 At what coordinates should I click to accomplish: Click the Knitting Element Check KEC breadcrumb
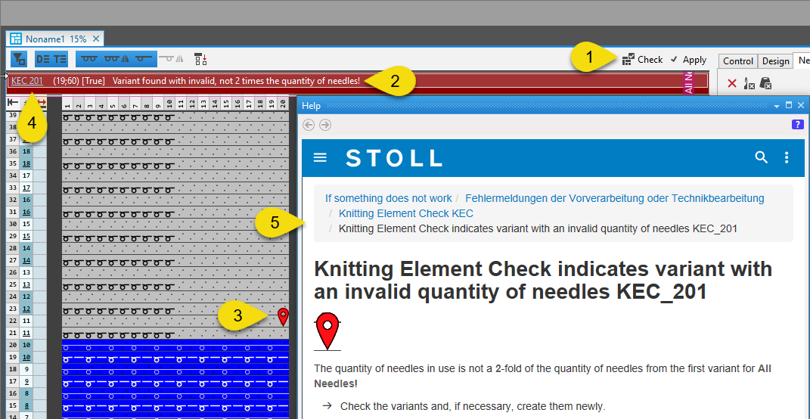pos(405,213)
